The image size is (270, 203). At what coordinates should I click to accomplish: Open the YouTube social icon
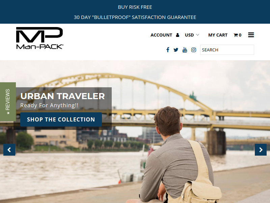pyautogui.click(x=185, y=50)
